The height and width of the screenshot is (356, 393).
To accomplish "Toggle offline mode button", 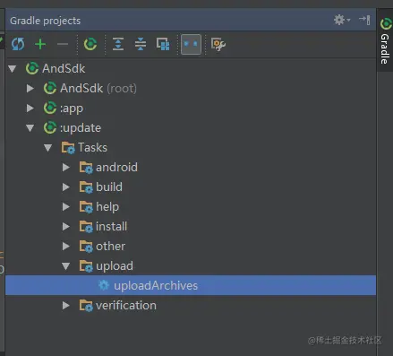I will click(191, 44).
